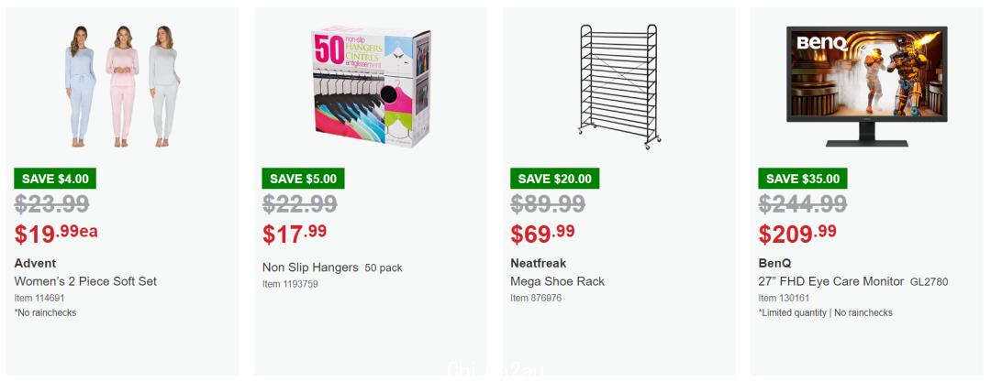Image resolution: width=991 pixels, height=382 pixels.
Task: Select the Item 130161 number text
Action: pyautogui.click(x=784, y=298)
